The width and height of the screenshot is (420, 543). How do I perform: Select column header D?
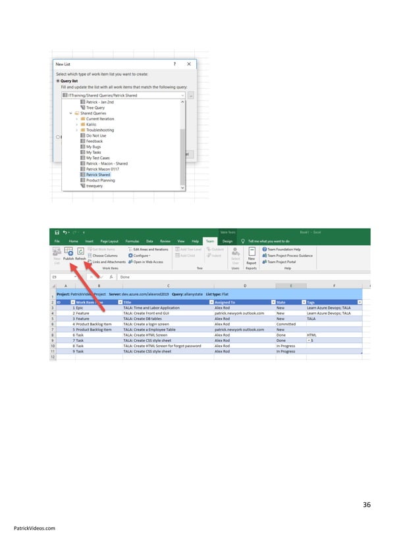245,286
